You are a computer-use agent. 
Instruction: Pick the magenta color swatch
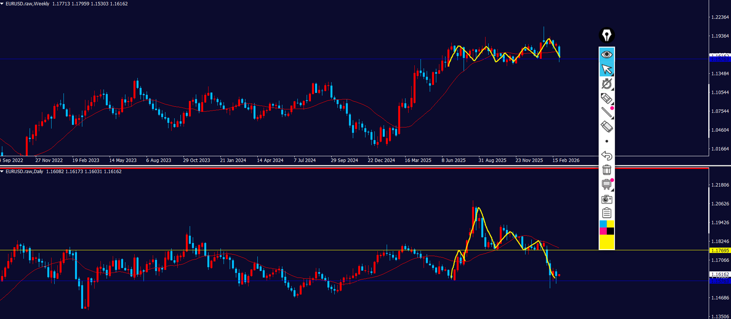(603, 231)
